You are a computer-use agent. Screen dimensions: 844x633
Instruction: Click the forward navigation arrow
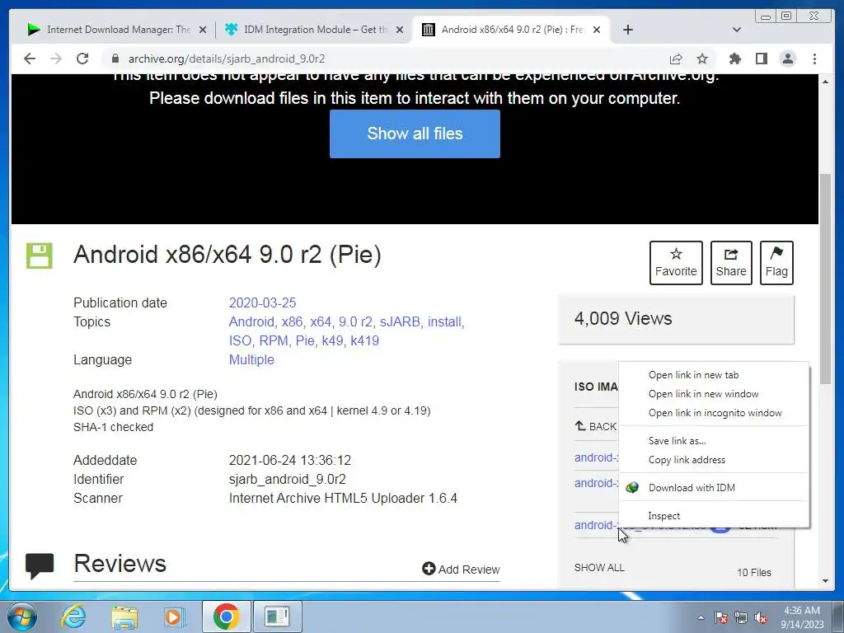pos(56,59)
